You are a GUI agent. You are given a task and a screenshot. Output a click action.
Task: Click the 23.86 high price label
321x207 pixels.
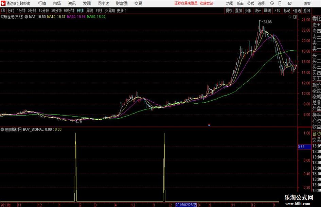pos(267,22)
